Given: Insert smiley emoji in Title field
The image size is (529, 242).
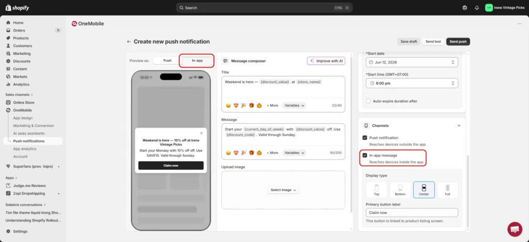Looking at the screenshot, I should pos(228,105).
